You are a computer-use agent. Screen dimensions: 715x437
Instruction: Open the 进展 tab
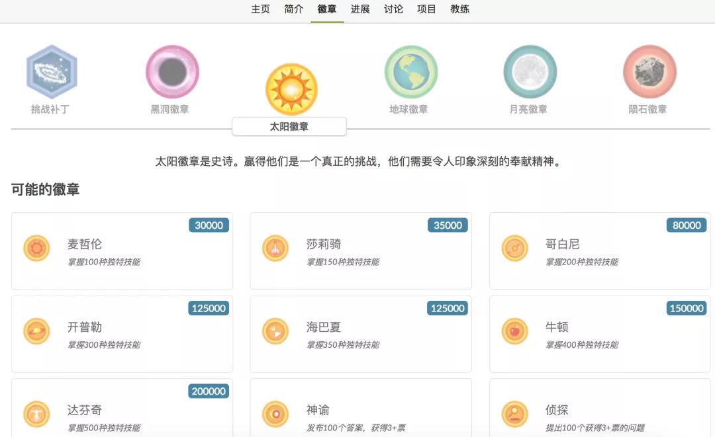pyautogui.click(x=360, y=9)
